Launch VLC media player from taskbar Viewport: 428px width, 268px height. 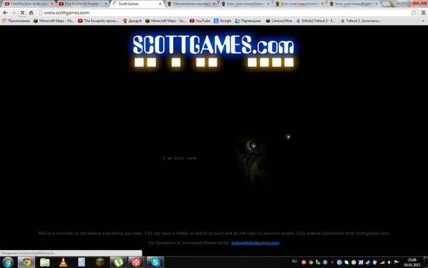(x=64, y=262)
